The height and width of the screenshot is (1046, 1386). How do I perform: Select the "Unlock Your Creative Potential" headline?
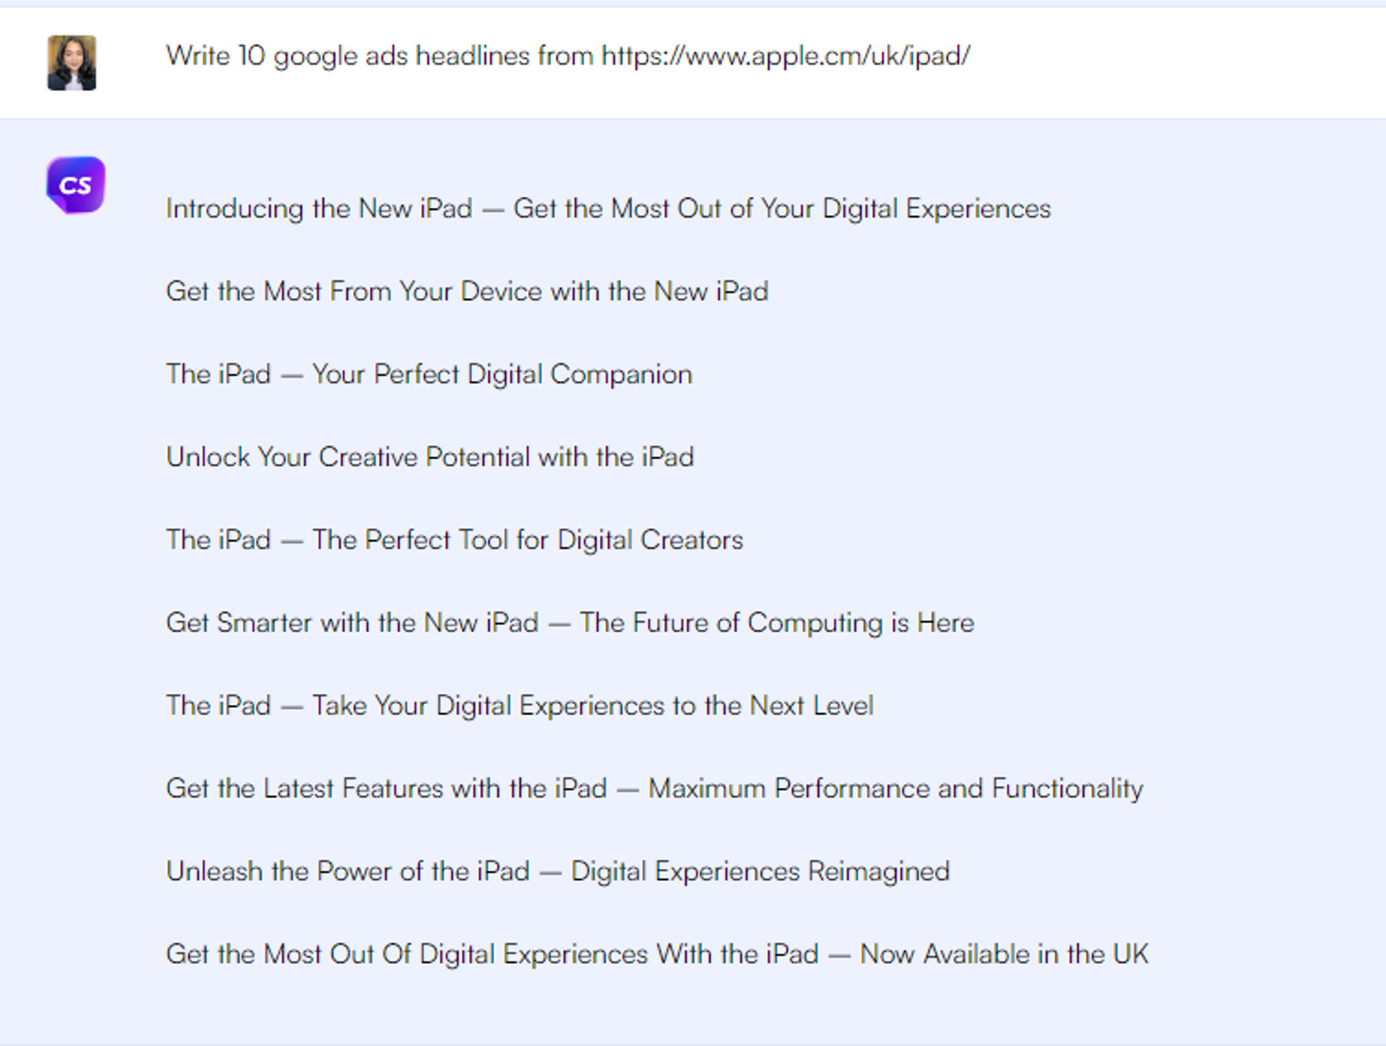[x=430, y=457]
